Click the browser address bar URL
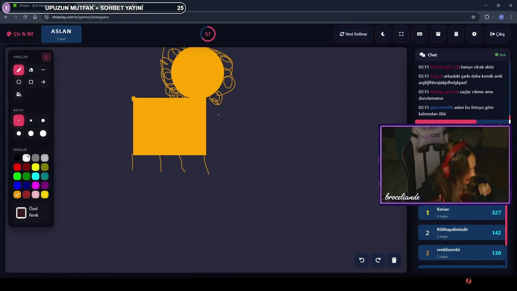517x291 pixels. [x=80, y=17]
